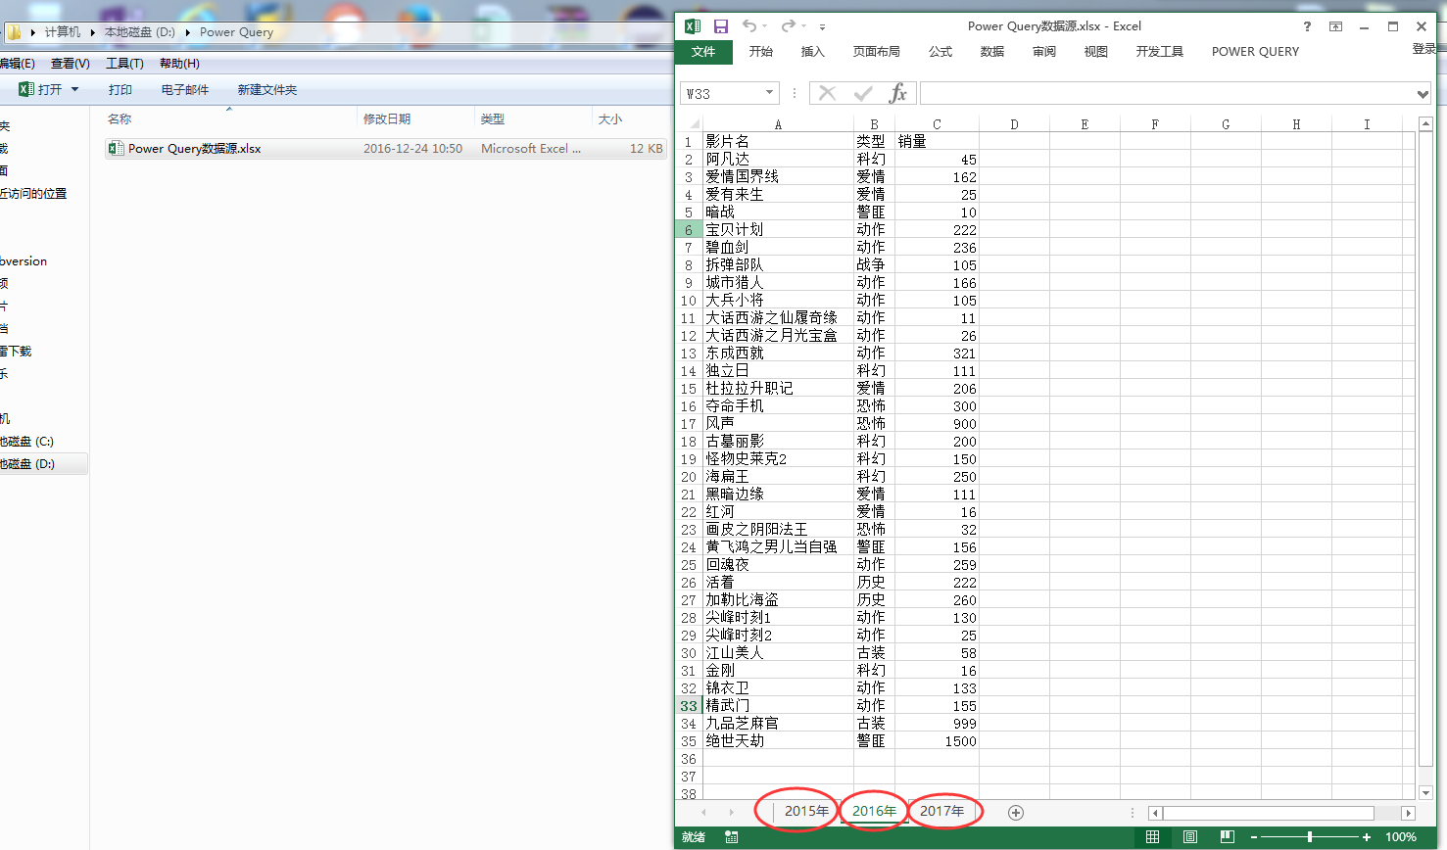The width and height of the screenshot is (1447, 850).
Task: Click 电子邮件 in Explorer toolbar
Action: pyautogui.click(x=185, y=89)
